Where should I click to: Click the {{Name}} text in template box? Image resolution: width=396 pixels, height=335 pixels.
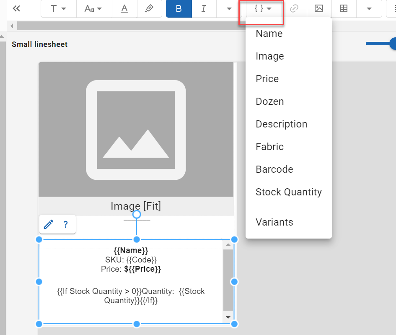tap(131, 250)
